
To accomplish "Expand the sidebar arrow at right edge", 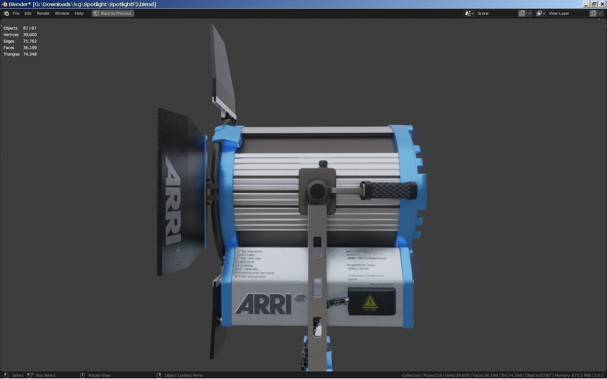I will [x=605, y=26].
